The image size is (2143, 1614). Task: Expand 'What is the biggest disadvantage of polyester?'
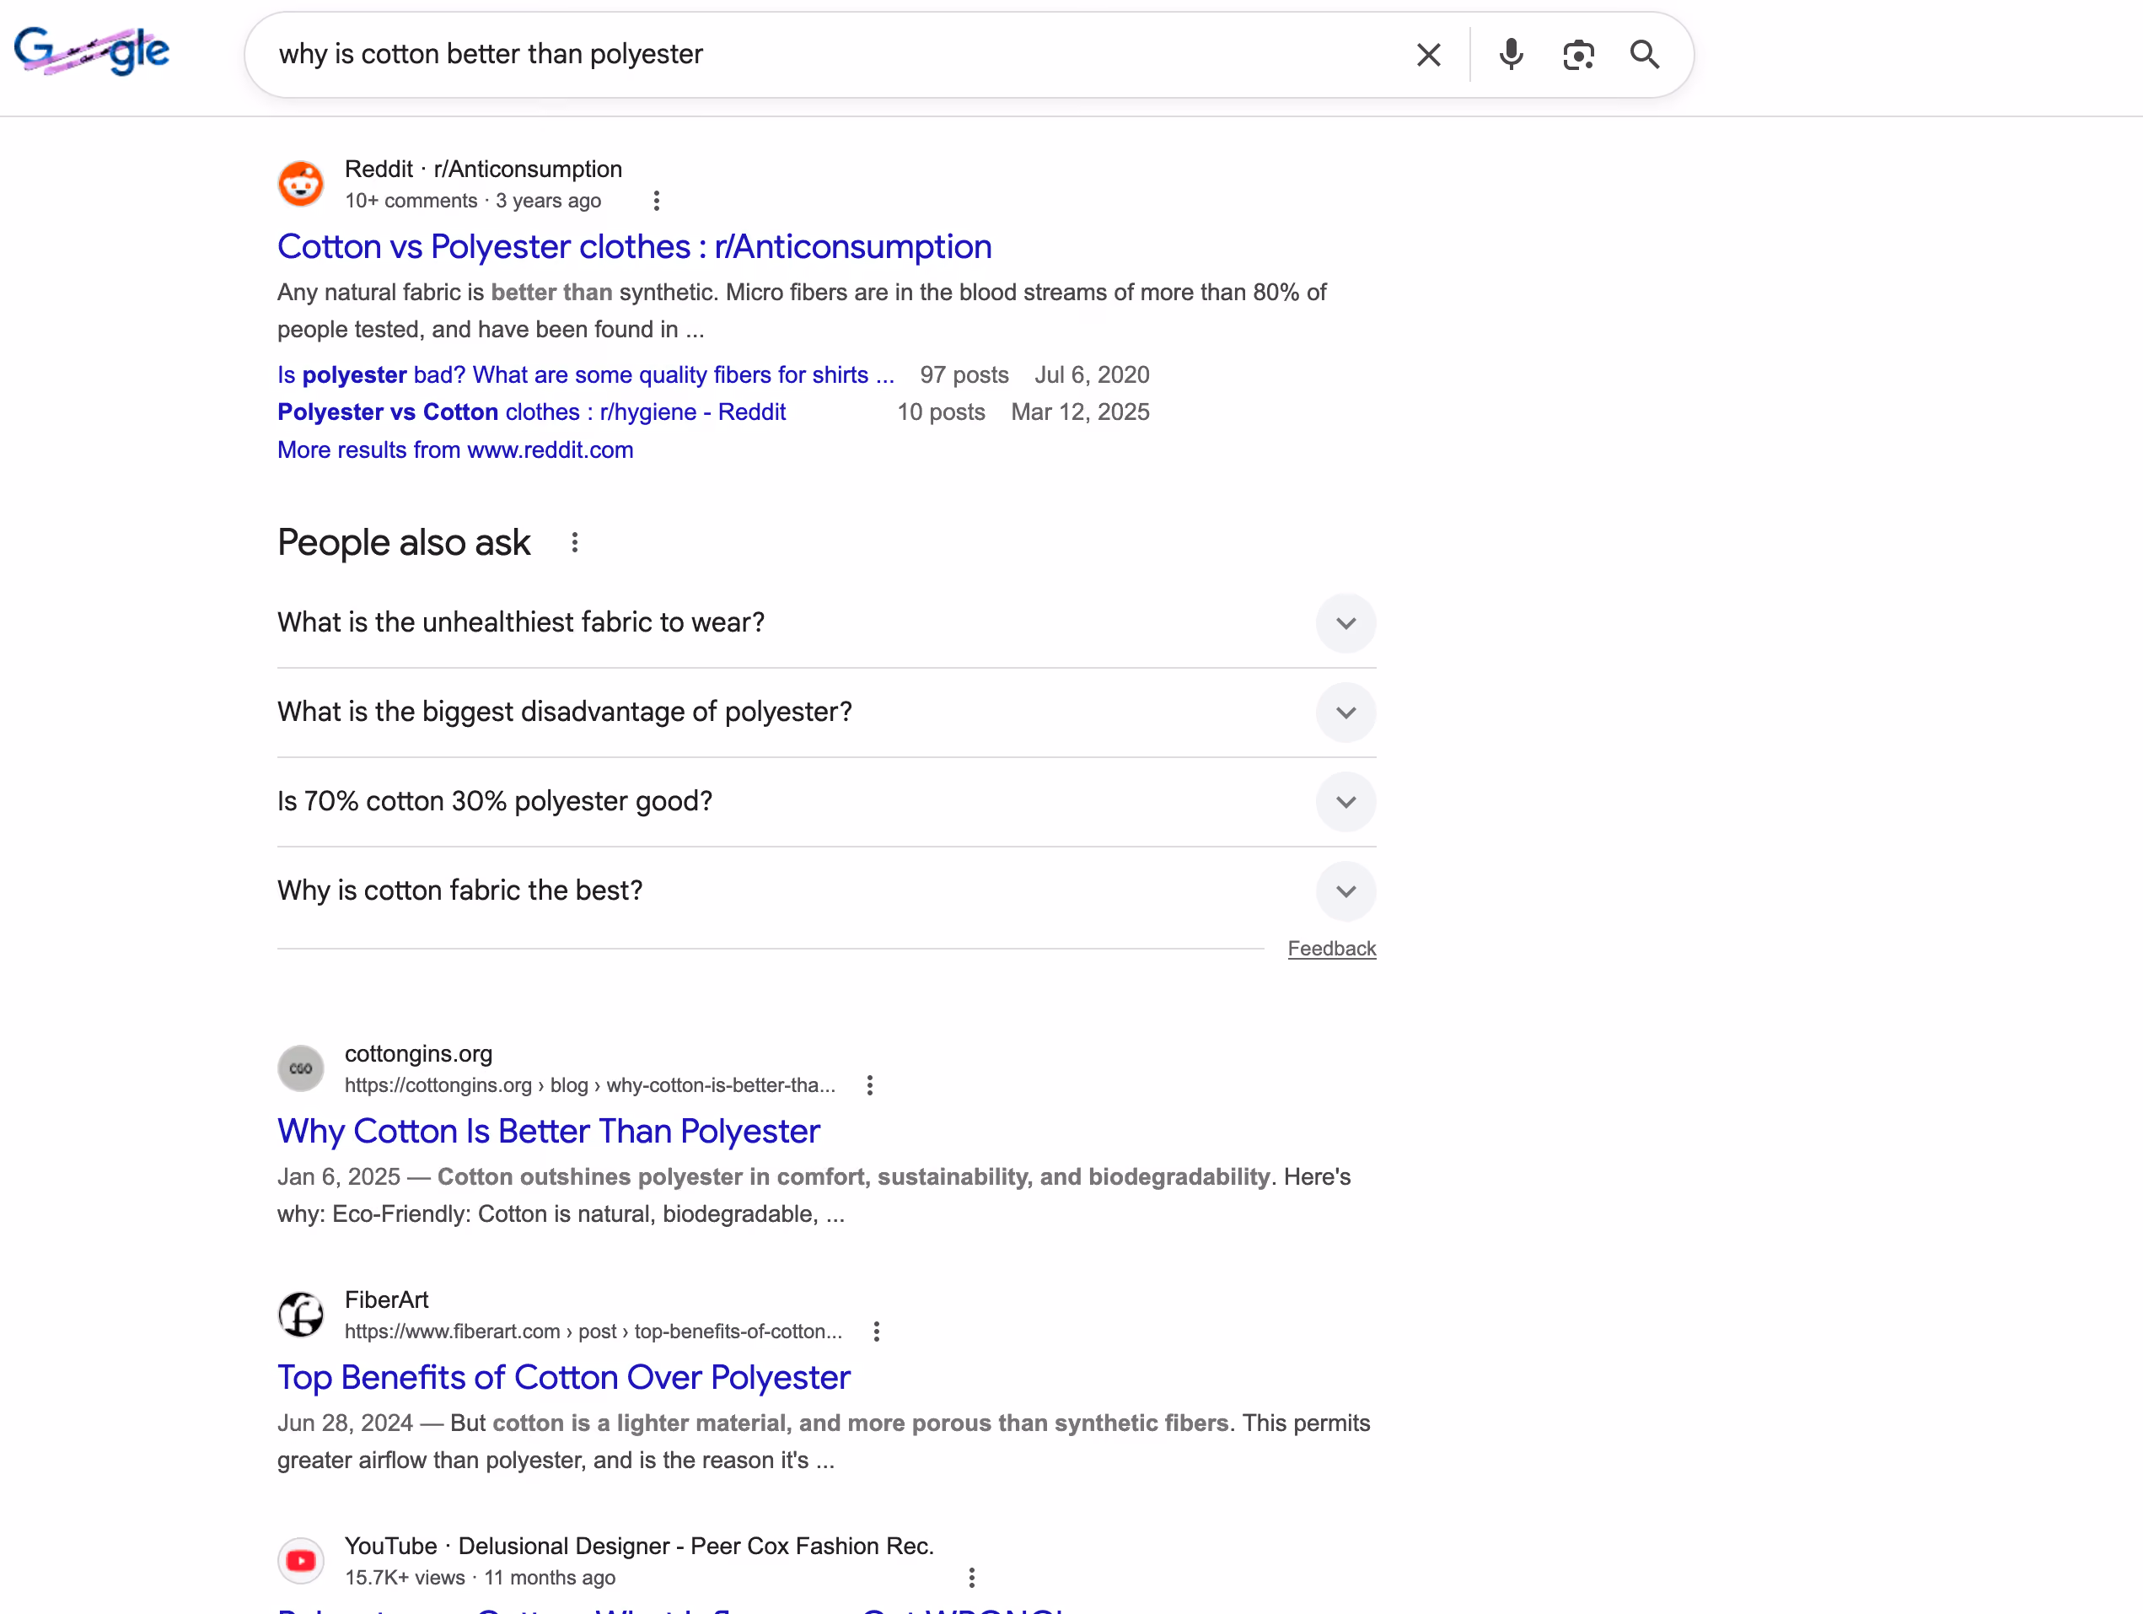826,712
